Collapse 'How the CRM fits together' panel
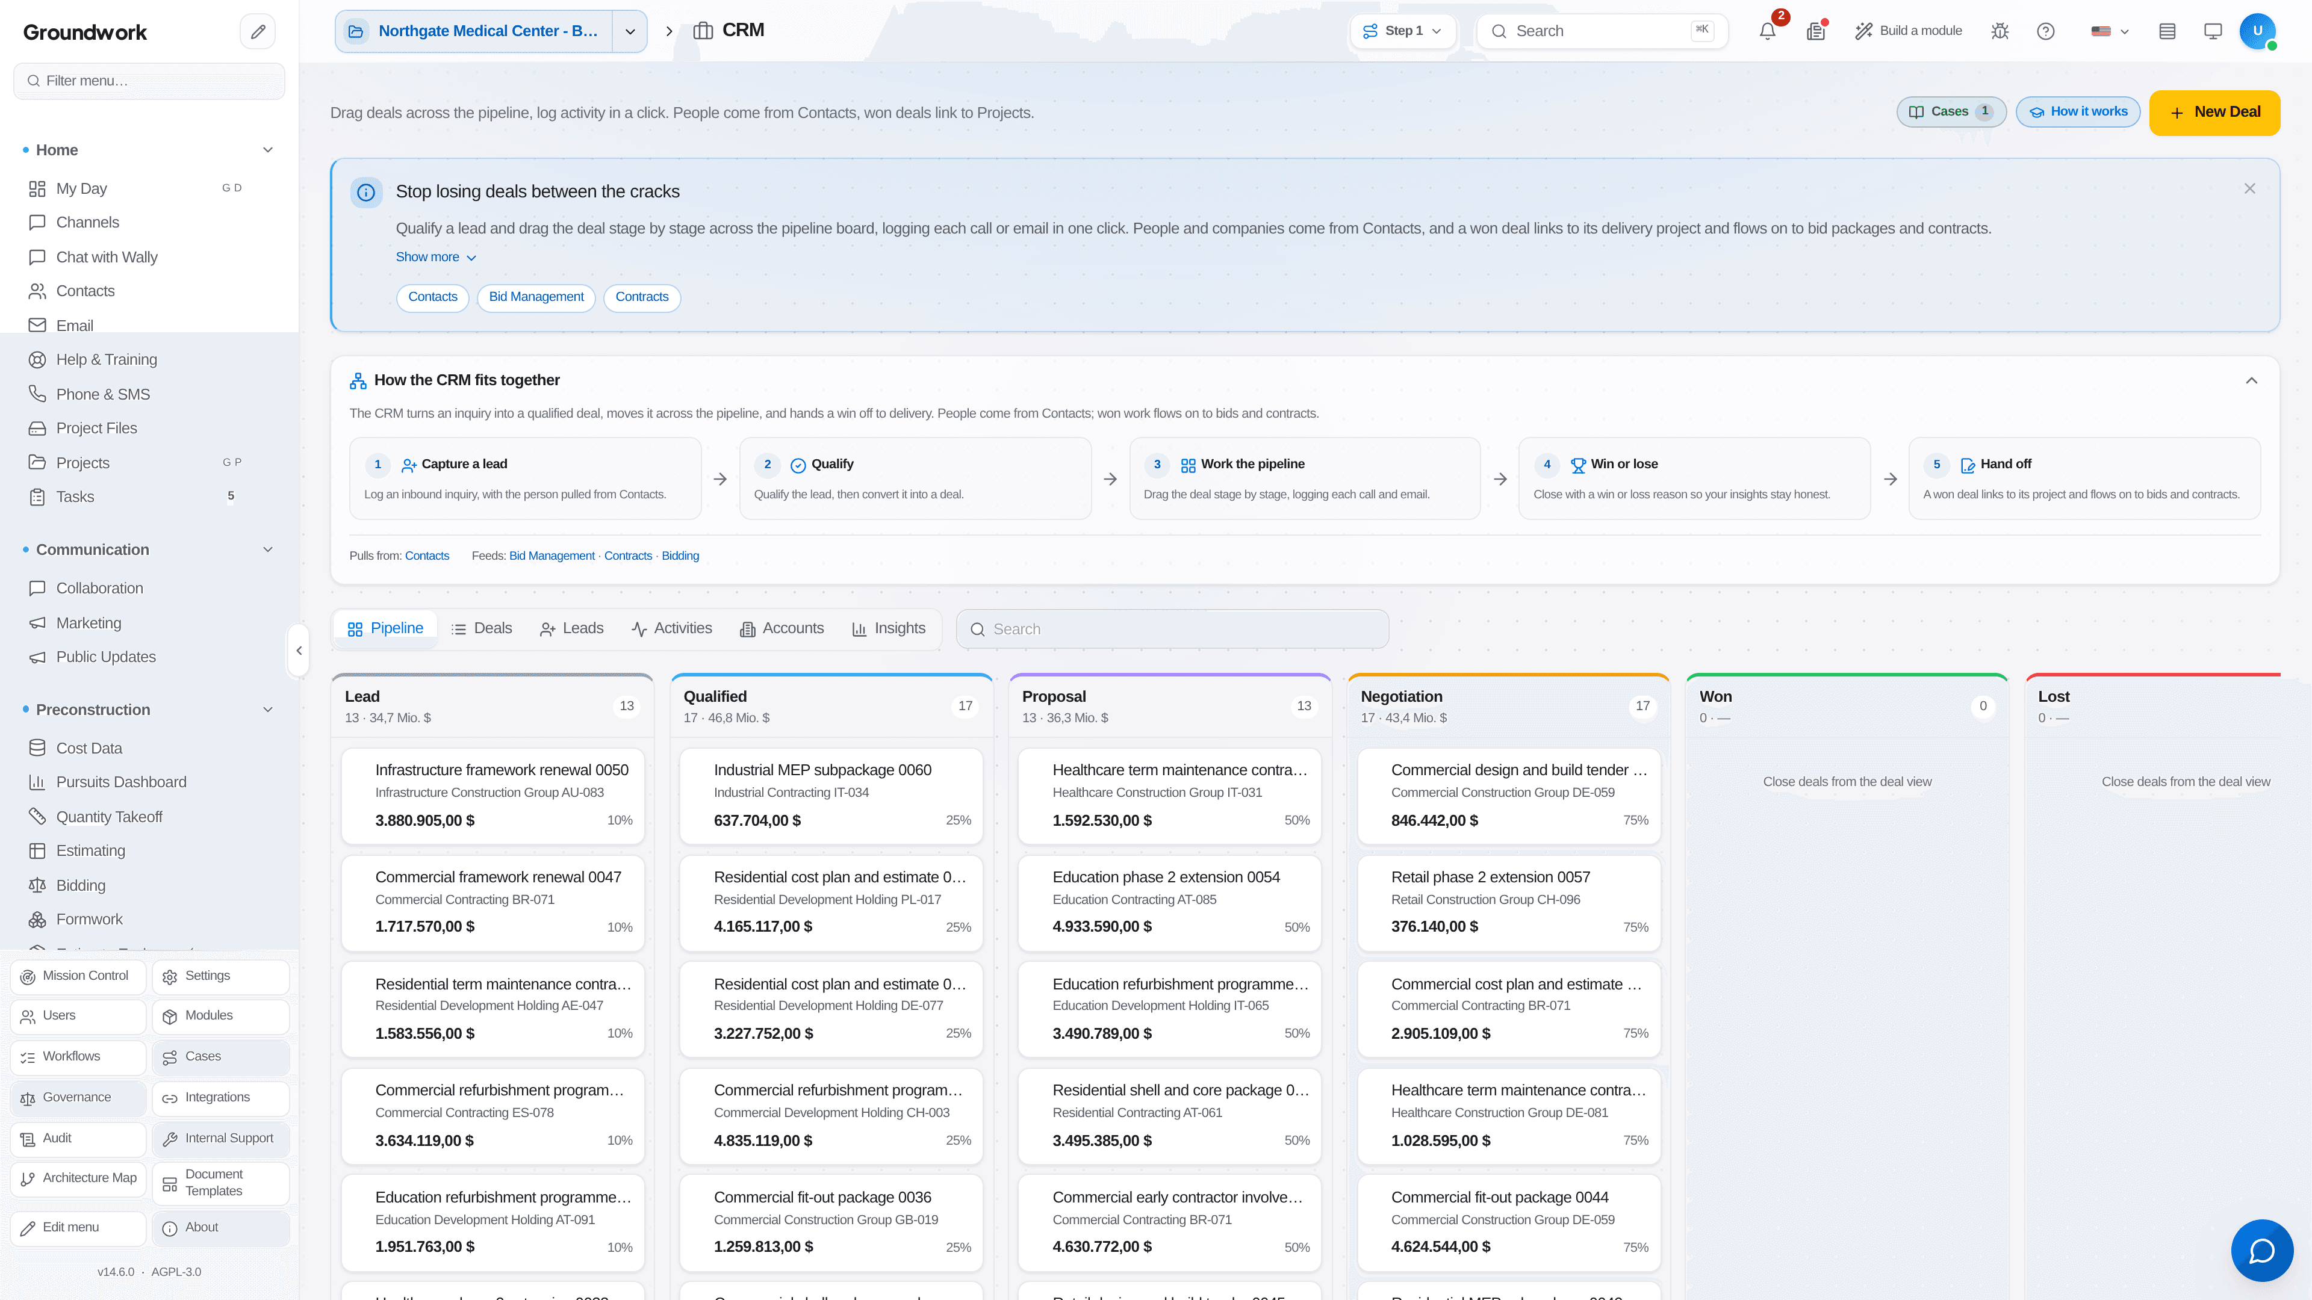The height and width of the screenshot is (1300, 2312). tap(2251, 380)
